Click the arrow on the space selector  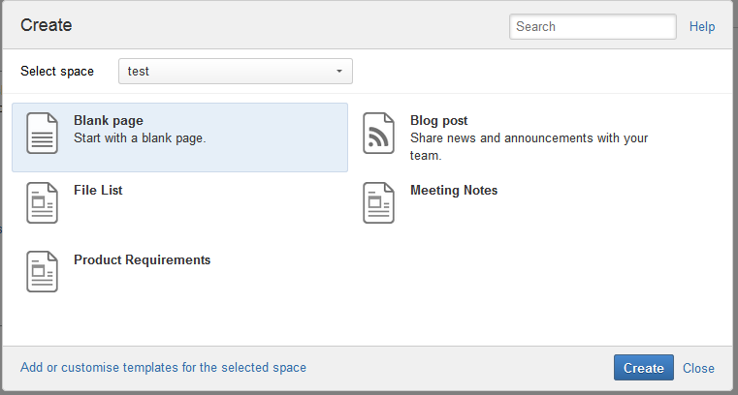(x=339, y=72)
